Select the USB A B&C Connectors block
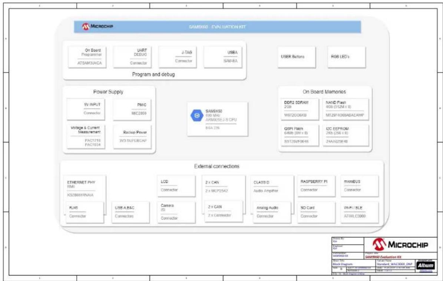The width and height of the screenshot is (443, 281). (x=130, y=212)
